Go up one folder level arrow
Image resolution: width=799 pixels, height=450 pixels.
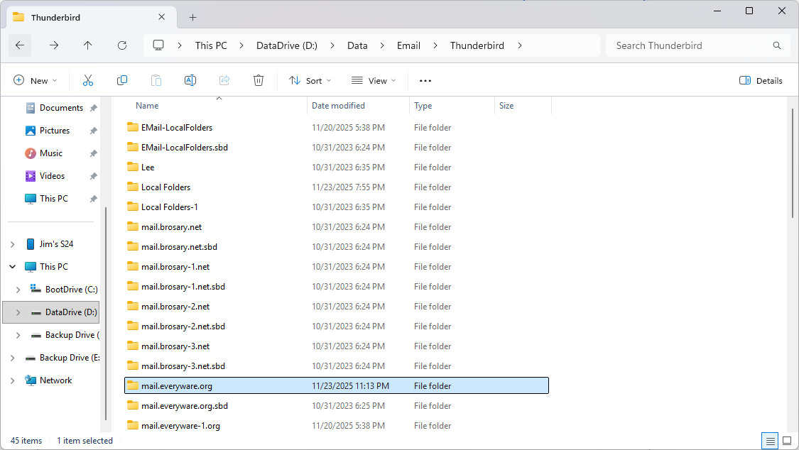88,45
